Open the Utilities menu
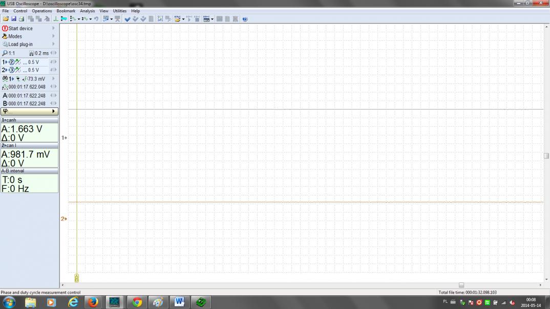550x309 pixels. tap(120, 11)
